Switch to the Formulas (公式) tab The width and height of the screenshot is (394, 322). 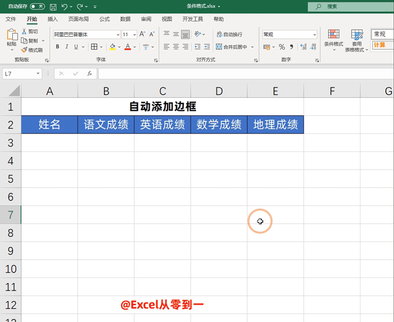pyautogui.click(x=104, y=19)
